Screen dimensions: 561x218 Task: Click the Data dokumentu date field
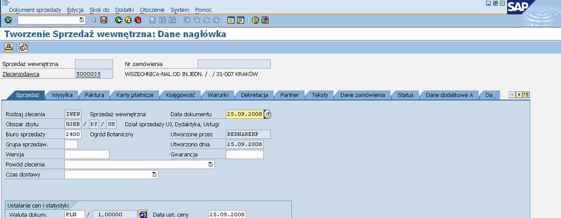(245, 114)
